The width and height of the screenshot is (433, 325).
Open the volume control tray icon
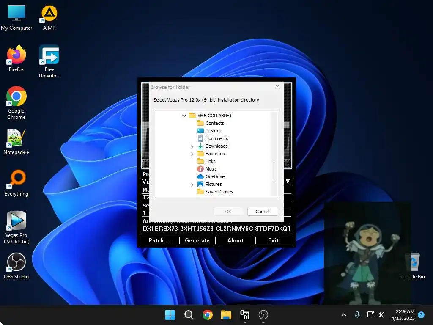coord(381,315)
